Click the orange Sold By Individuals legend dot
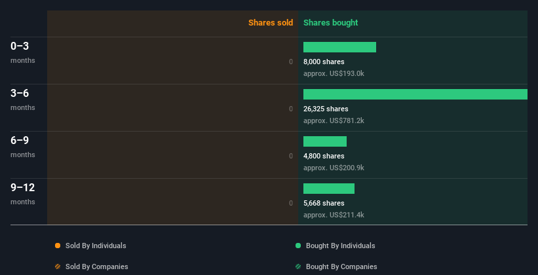This screenshot has width=538, height=275. pos(58,246)
